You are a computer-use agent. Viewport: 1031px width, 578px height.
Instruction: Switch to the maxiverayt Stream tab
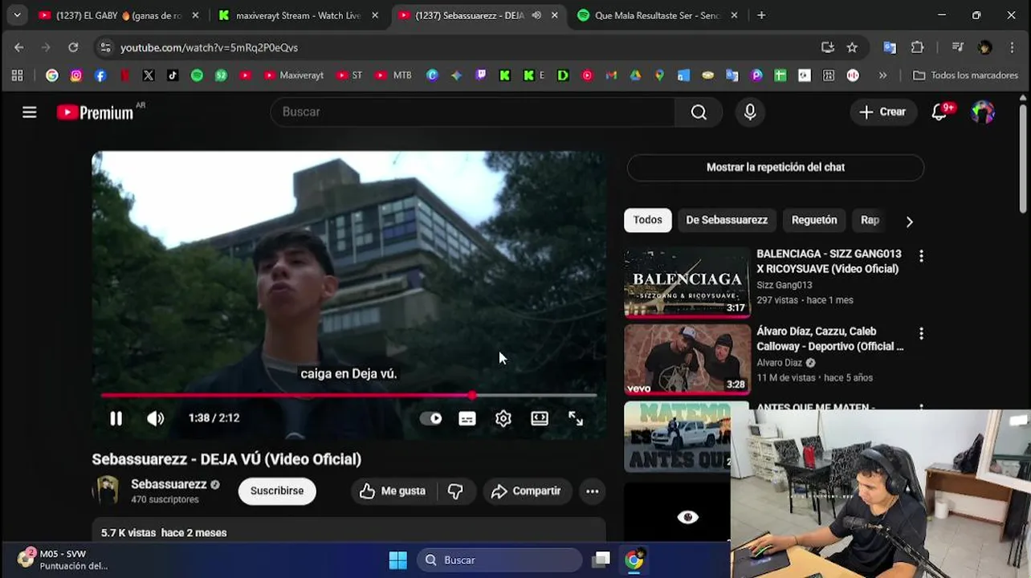pyautogui.click(x=297, y=15)
